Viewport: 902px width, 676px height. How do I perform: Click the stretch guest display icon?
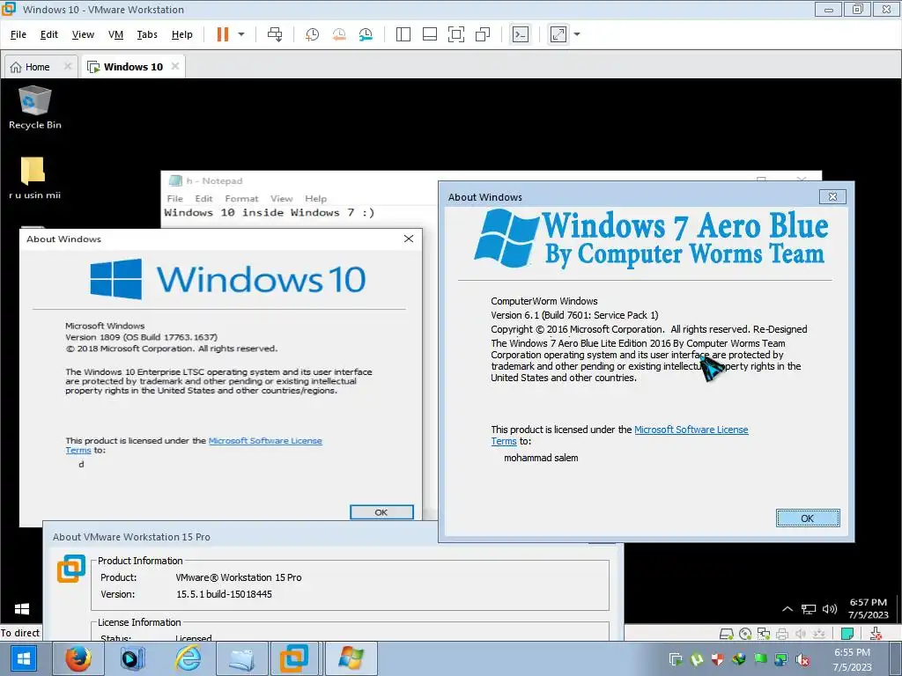(558, 34)
